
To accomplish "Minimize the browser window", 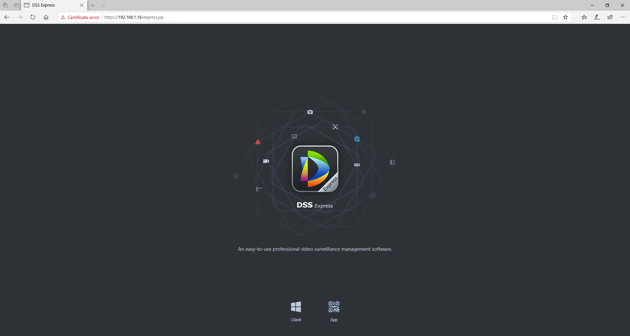I will pos(592,5).
